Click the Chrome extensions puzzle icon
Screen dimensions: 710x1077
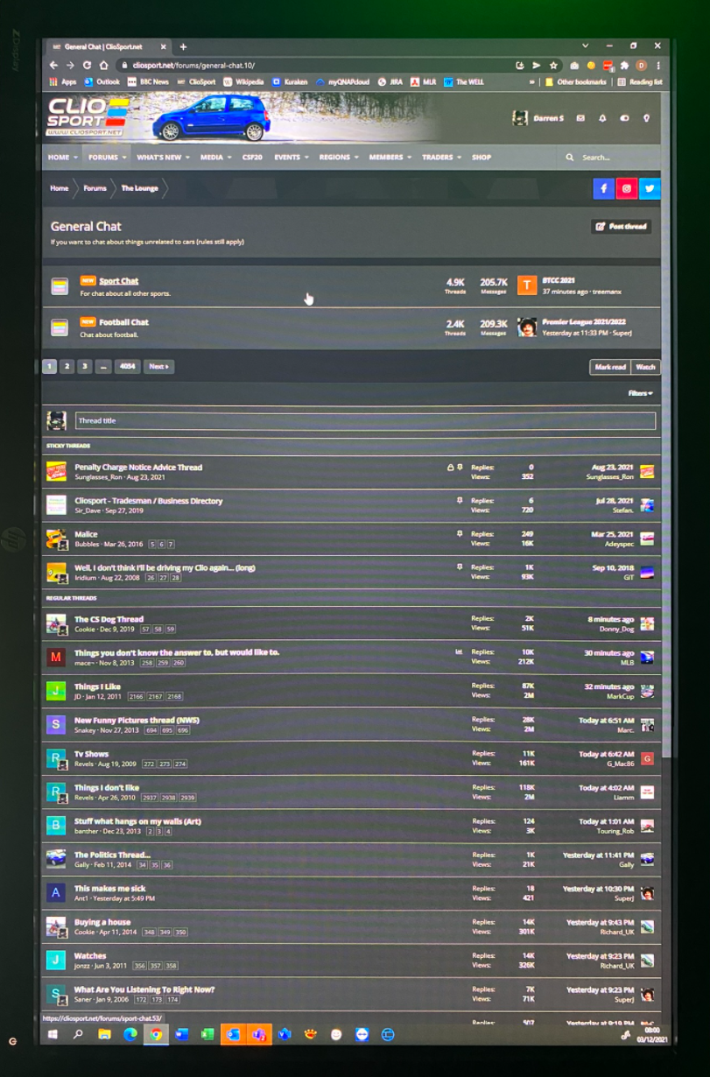click(624, 65)
